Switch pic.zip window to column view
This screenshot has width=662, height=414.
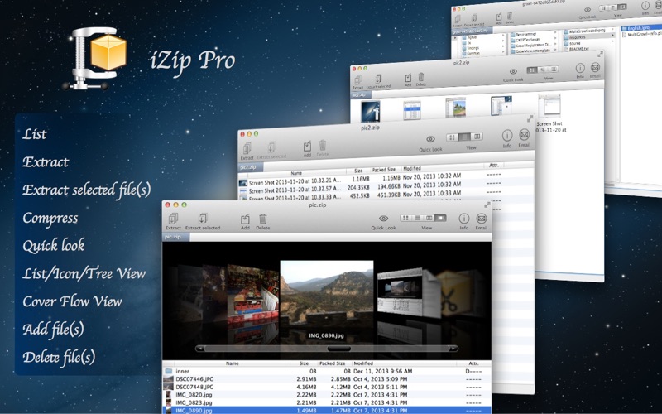pos(429,218)
